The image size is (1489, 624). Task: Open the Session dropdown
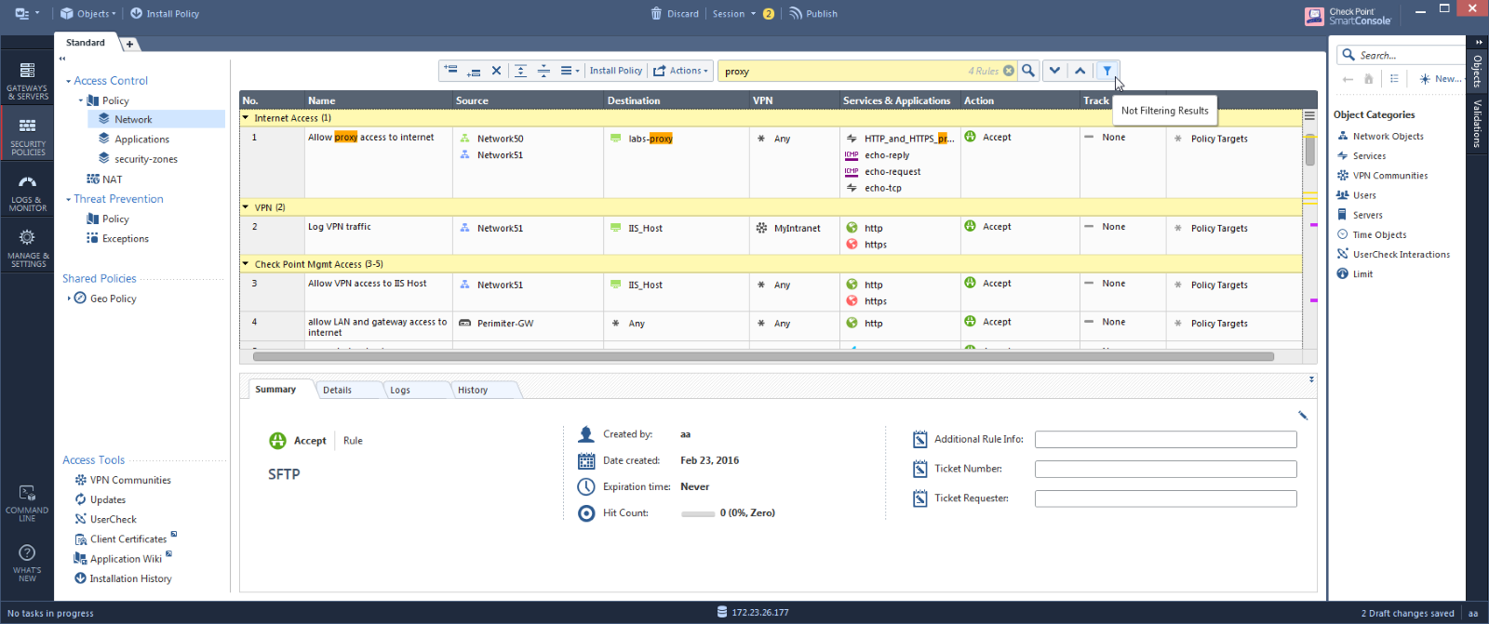pos(734,14)
